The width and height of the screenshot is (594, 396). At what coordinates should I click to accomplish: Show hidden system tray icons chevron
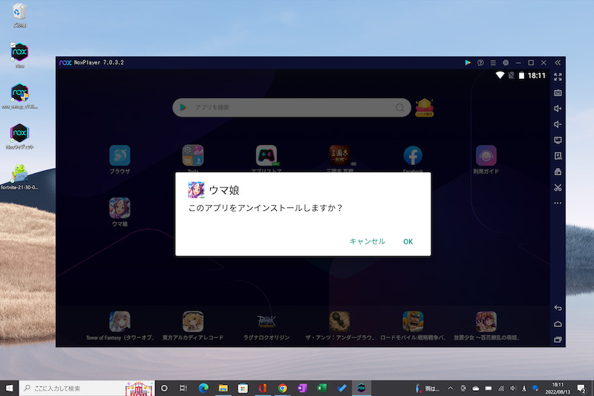point(451,388)
